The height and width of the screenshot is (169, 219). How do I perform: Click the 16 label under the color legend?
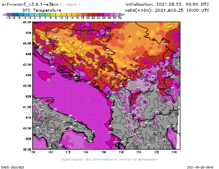(x=77, y=18)
